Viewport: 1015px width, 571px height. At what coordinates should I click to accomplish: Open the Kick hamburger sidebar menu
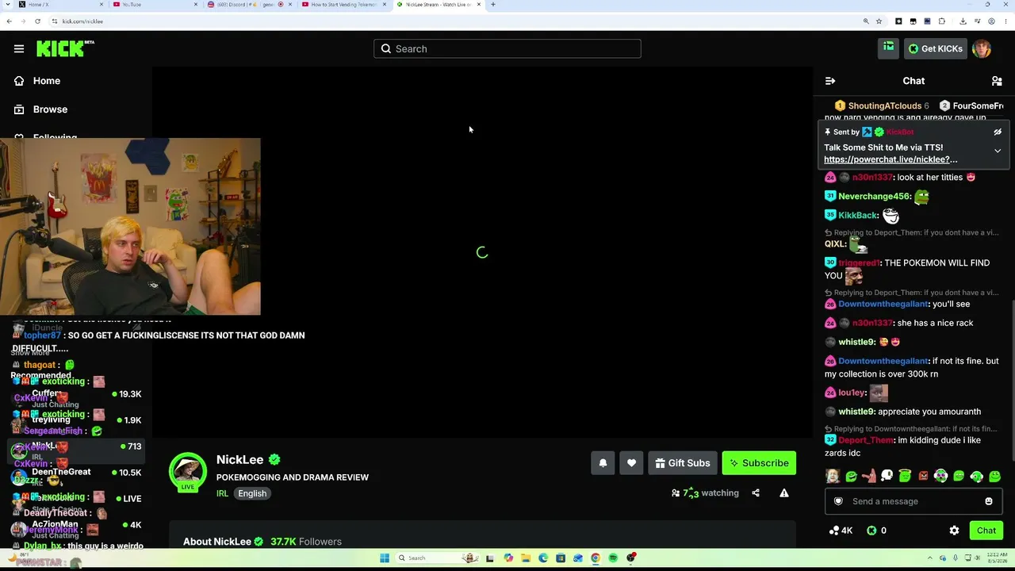pos(19,48)
